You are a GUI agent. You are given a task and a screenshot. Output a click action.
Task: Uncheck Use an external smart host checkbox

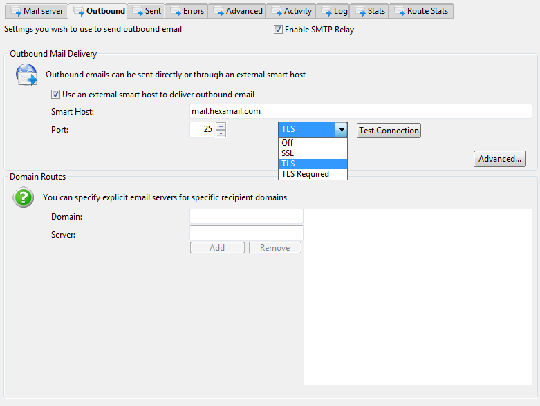click(56, 95)
